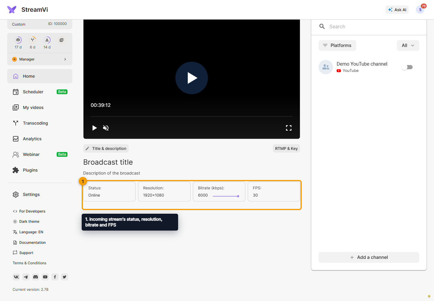Open the Facebook social icon

[x=55, y=277]
